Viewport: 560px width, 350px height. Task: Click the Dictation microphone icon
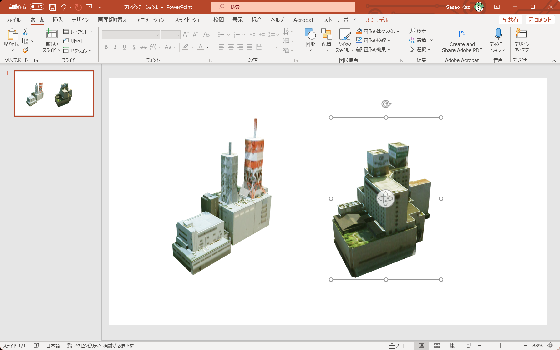coord(498,34)
